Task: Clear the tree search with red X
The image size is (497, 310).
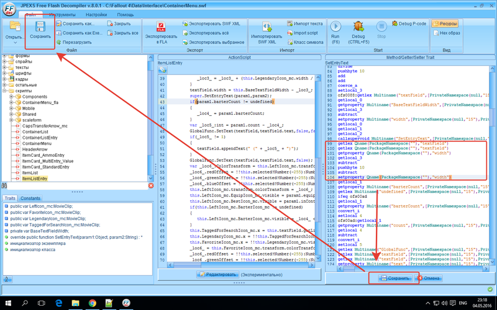Action: [x=151, y=185]
